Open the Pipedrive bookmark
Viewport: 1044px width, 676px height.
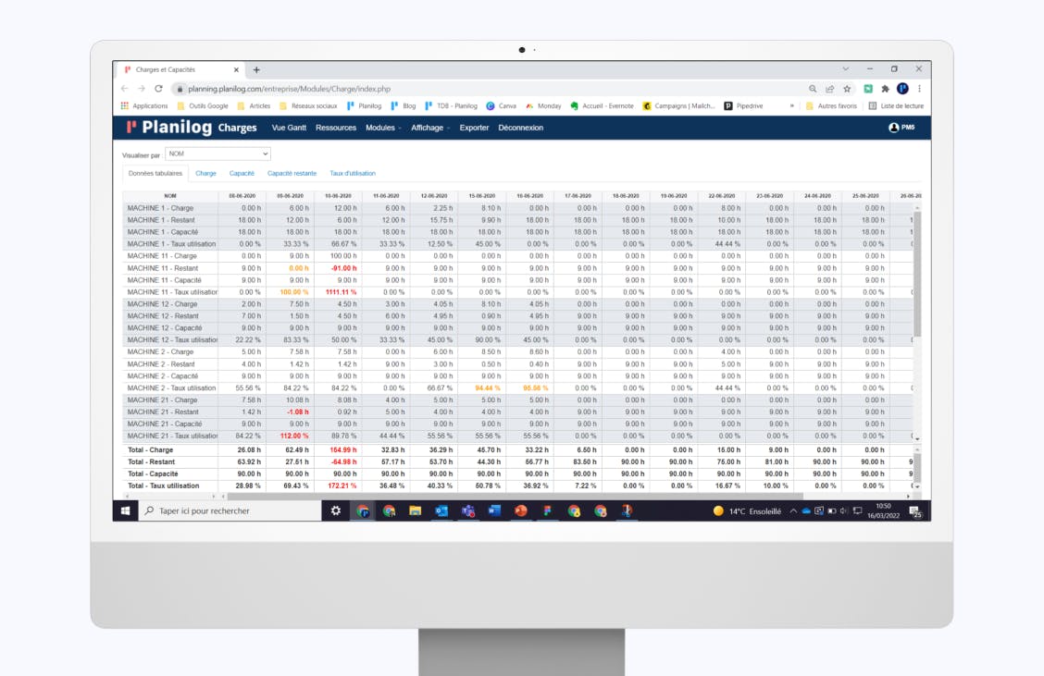(x=744, y=105)
